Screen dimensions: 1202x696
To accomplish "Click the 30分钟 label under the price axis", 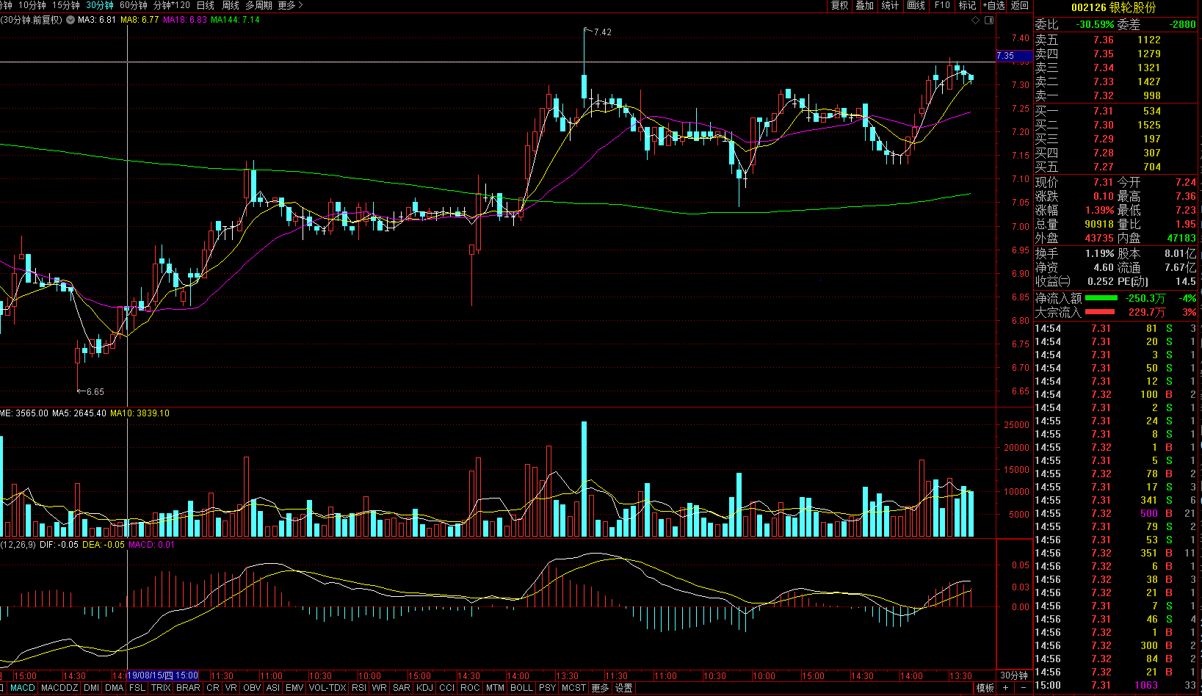I will click(x=1014, y=675).
